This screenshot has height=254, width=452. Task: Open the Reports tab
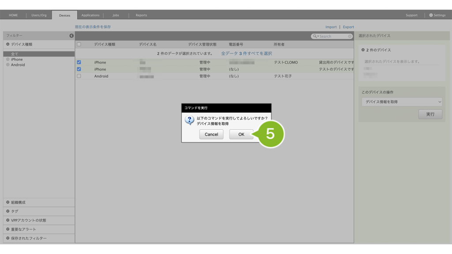tap(141, 15)
